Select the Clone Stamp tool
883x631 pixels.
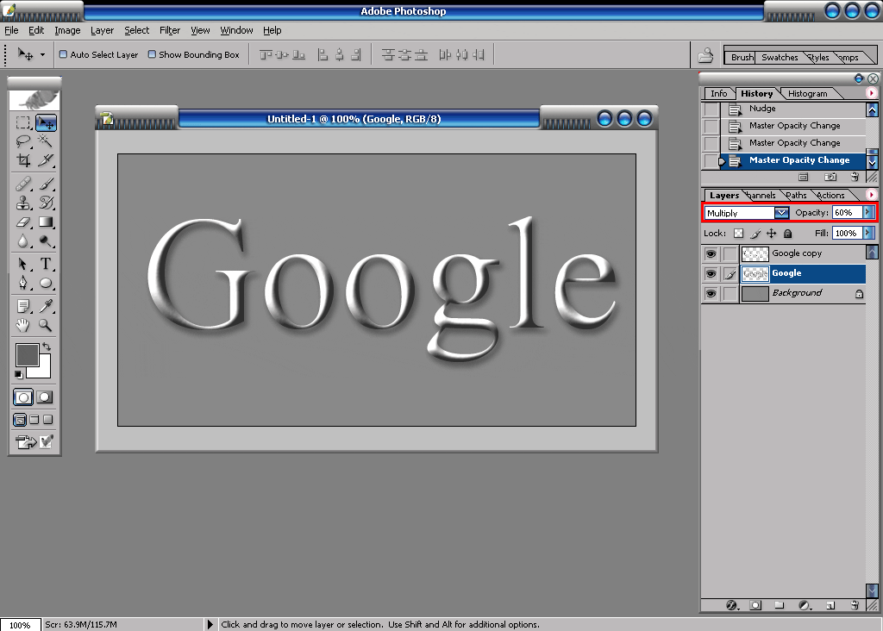coord(23,203)
